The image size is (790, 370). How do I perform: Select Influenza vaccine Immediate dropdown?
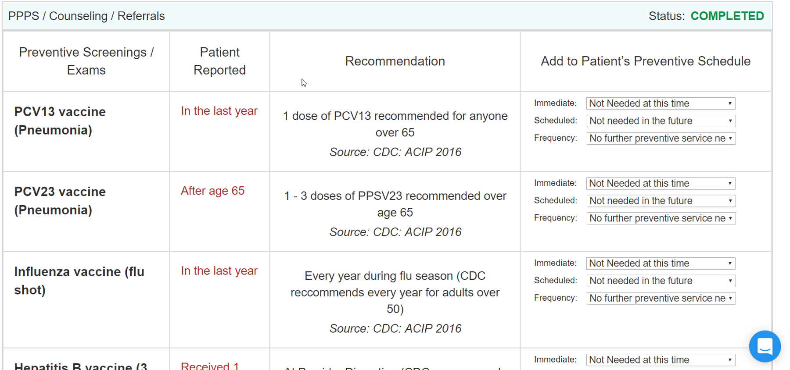coord(661,263)
